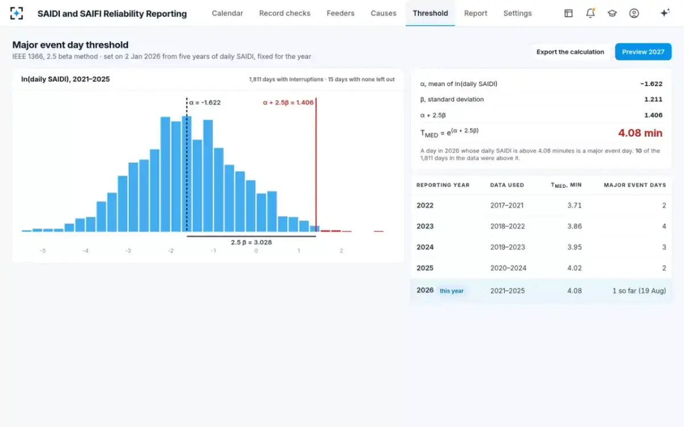Viewport: 684px width, 427px height.
Task: Go to the Feeders tab
Action: (340, 13)
